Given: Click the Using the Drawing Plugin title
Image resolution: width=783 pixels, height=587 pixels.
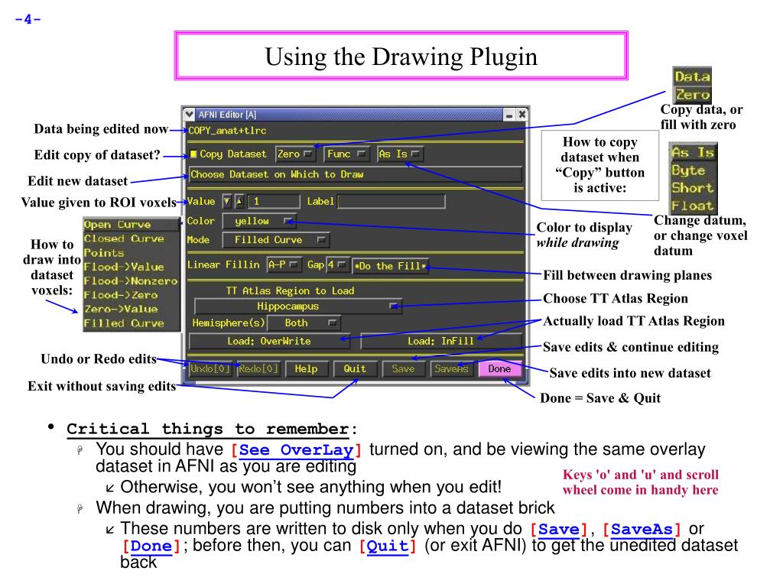Looking at the screenshot, I should [401, 57].
